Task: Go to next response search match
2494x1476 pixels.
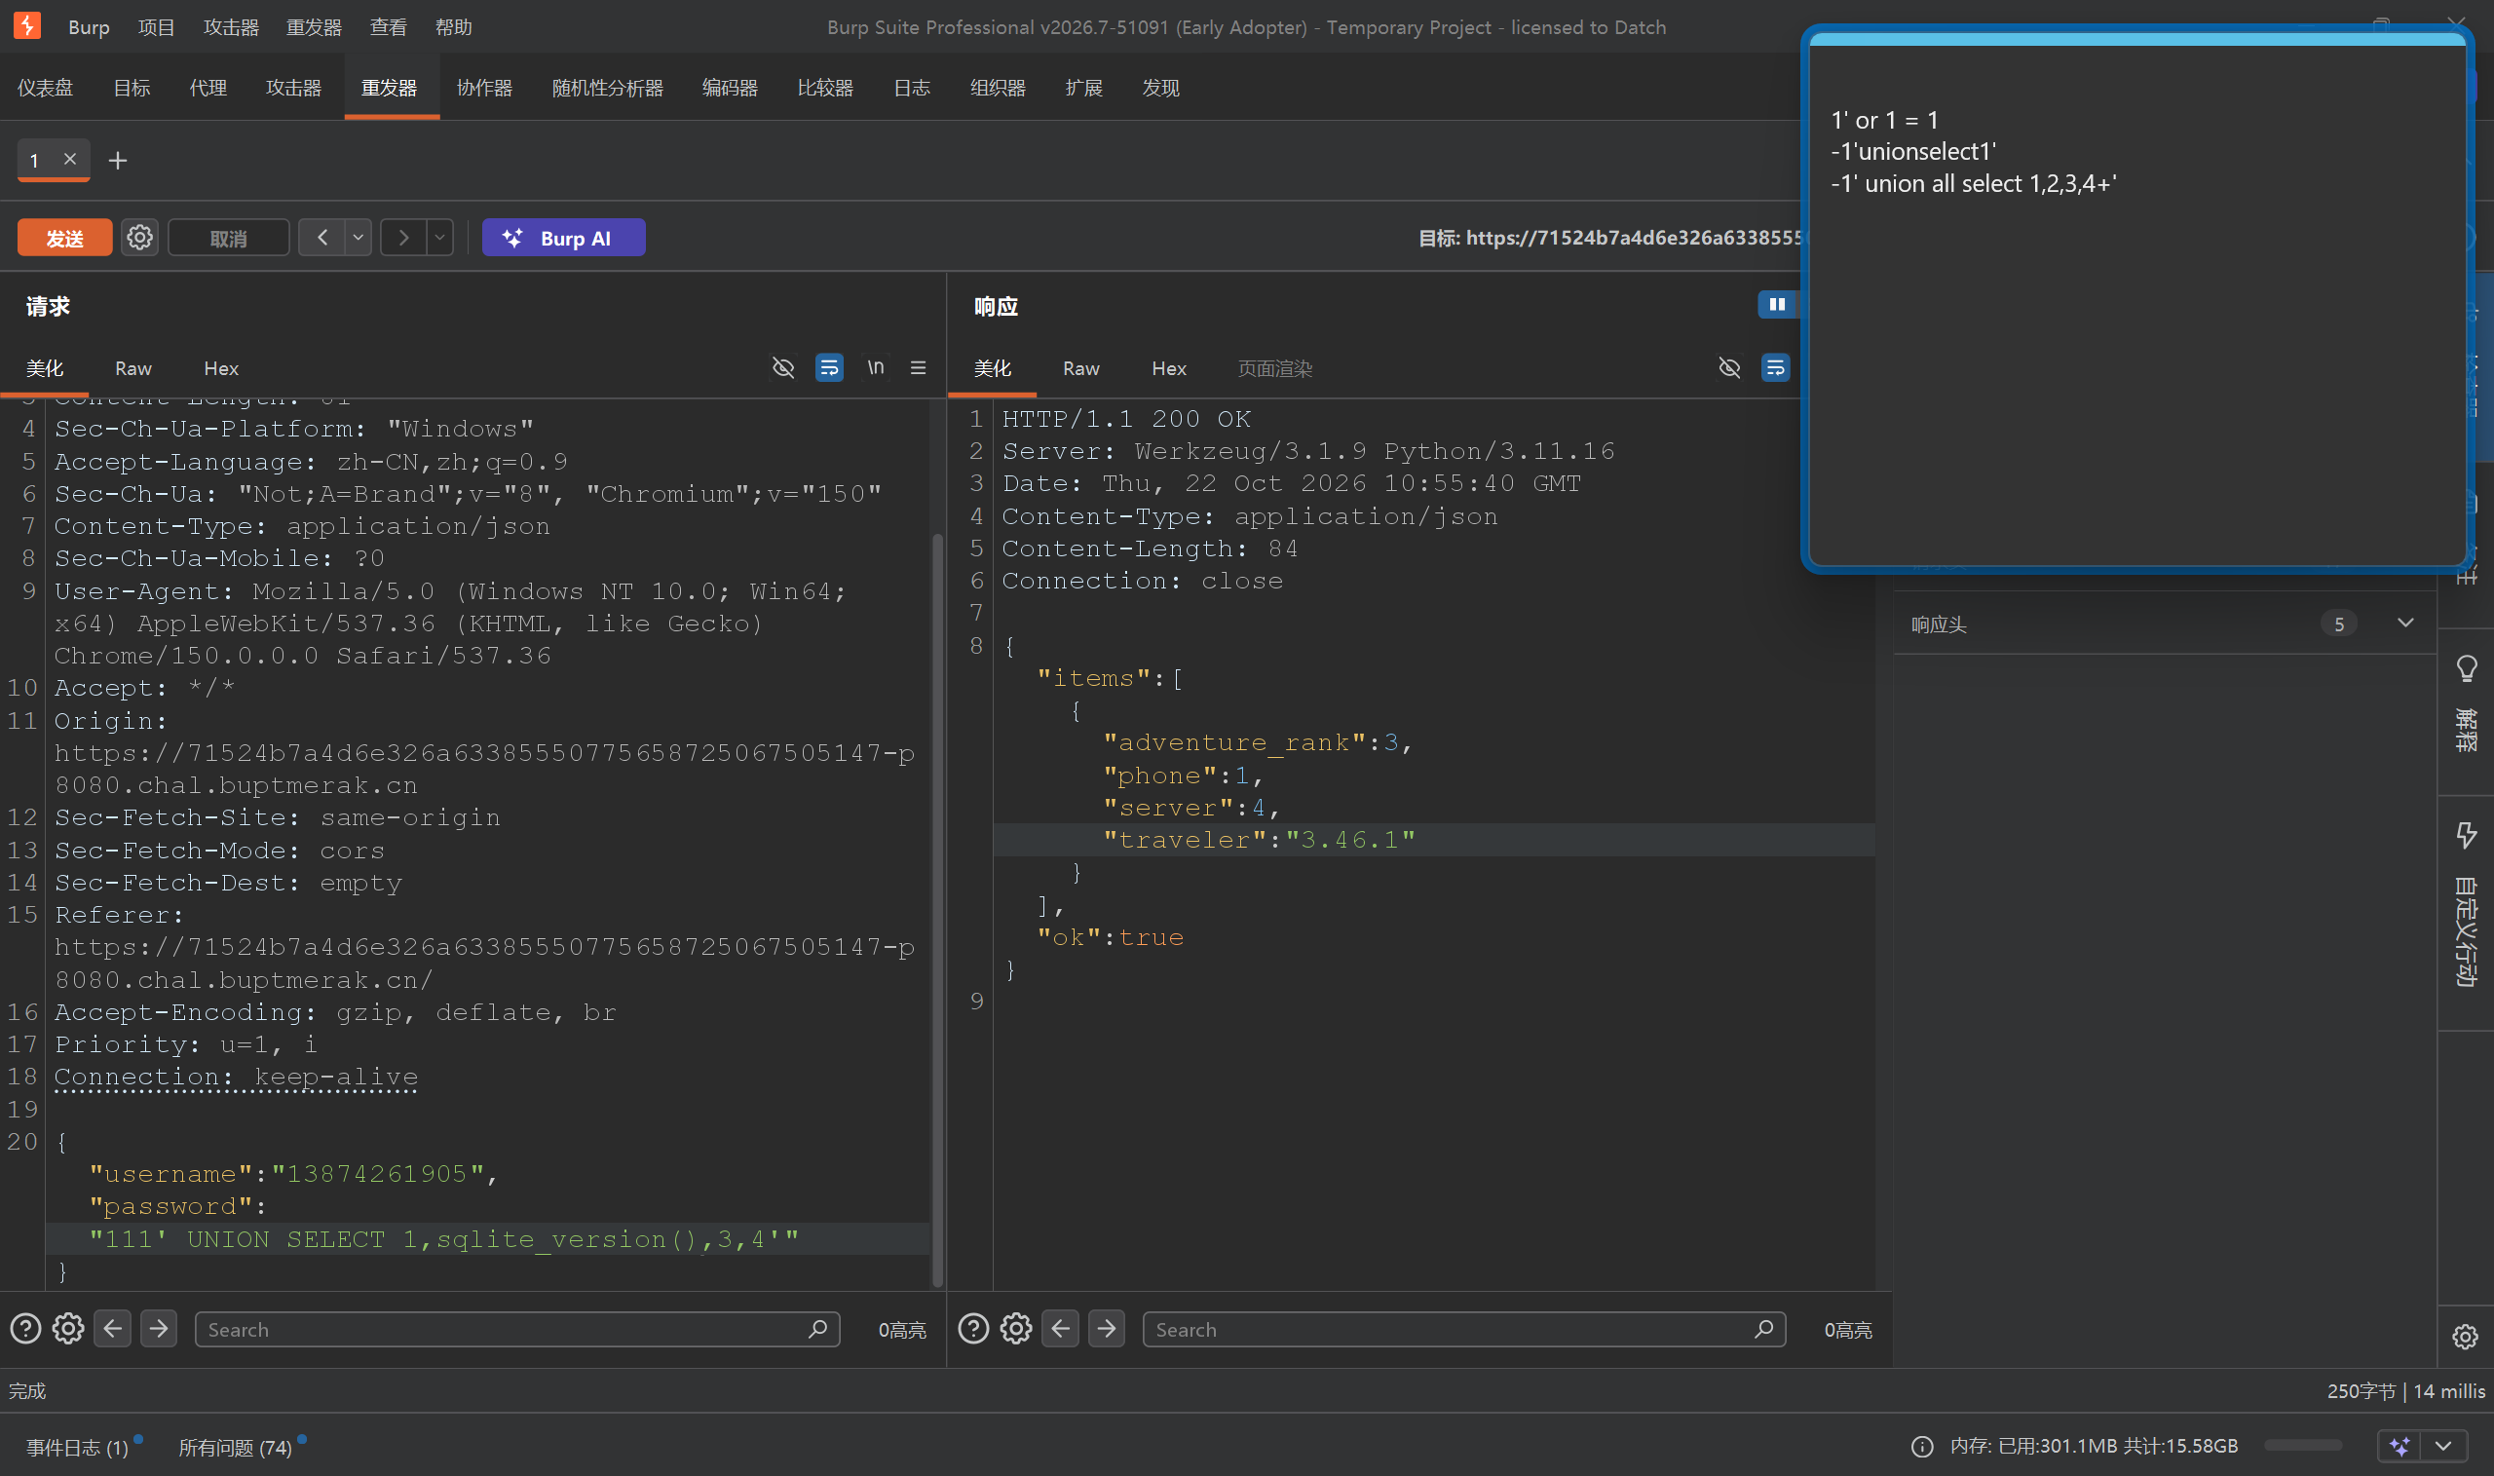Action: pos(1106,1329)
